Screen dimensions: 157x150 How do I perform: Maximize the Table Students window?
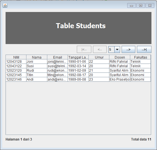pos(141,5)
